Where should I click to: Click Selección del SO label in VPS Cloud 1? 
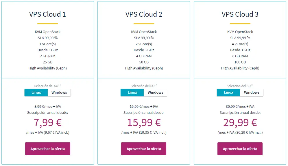pyautogui.click(x=47, y=86)
